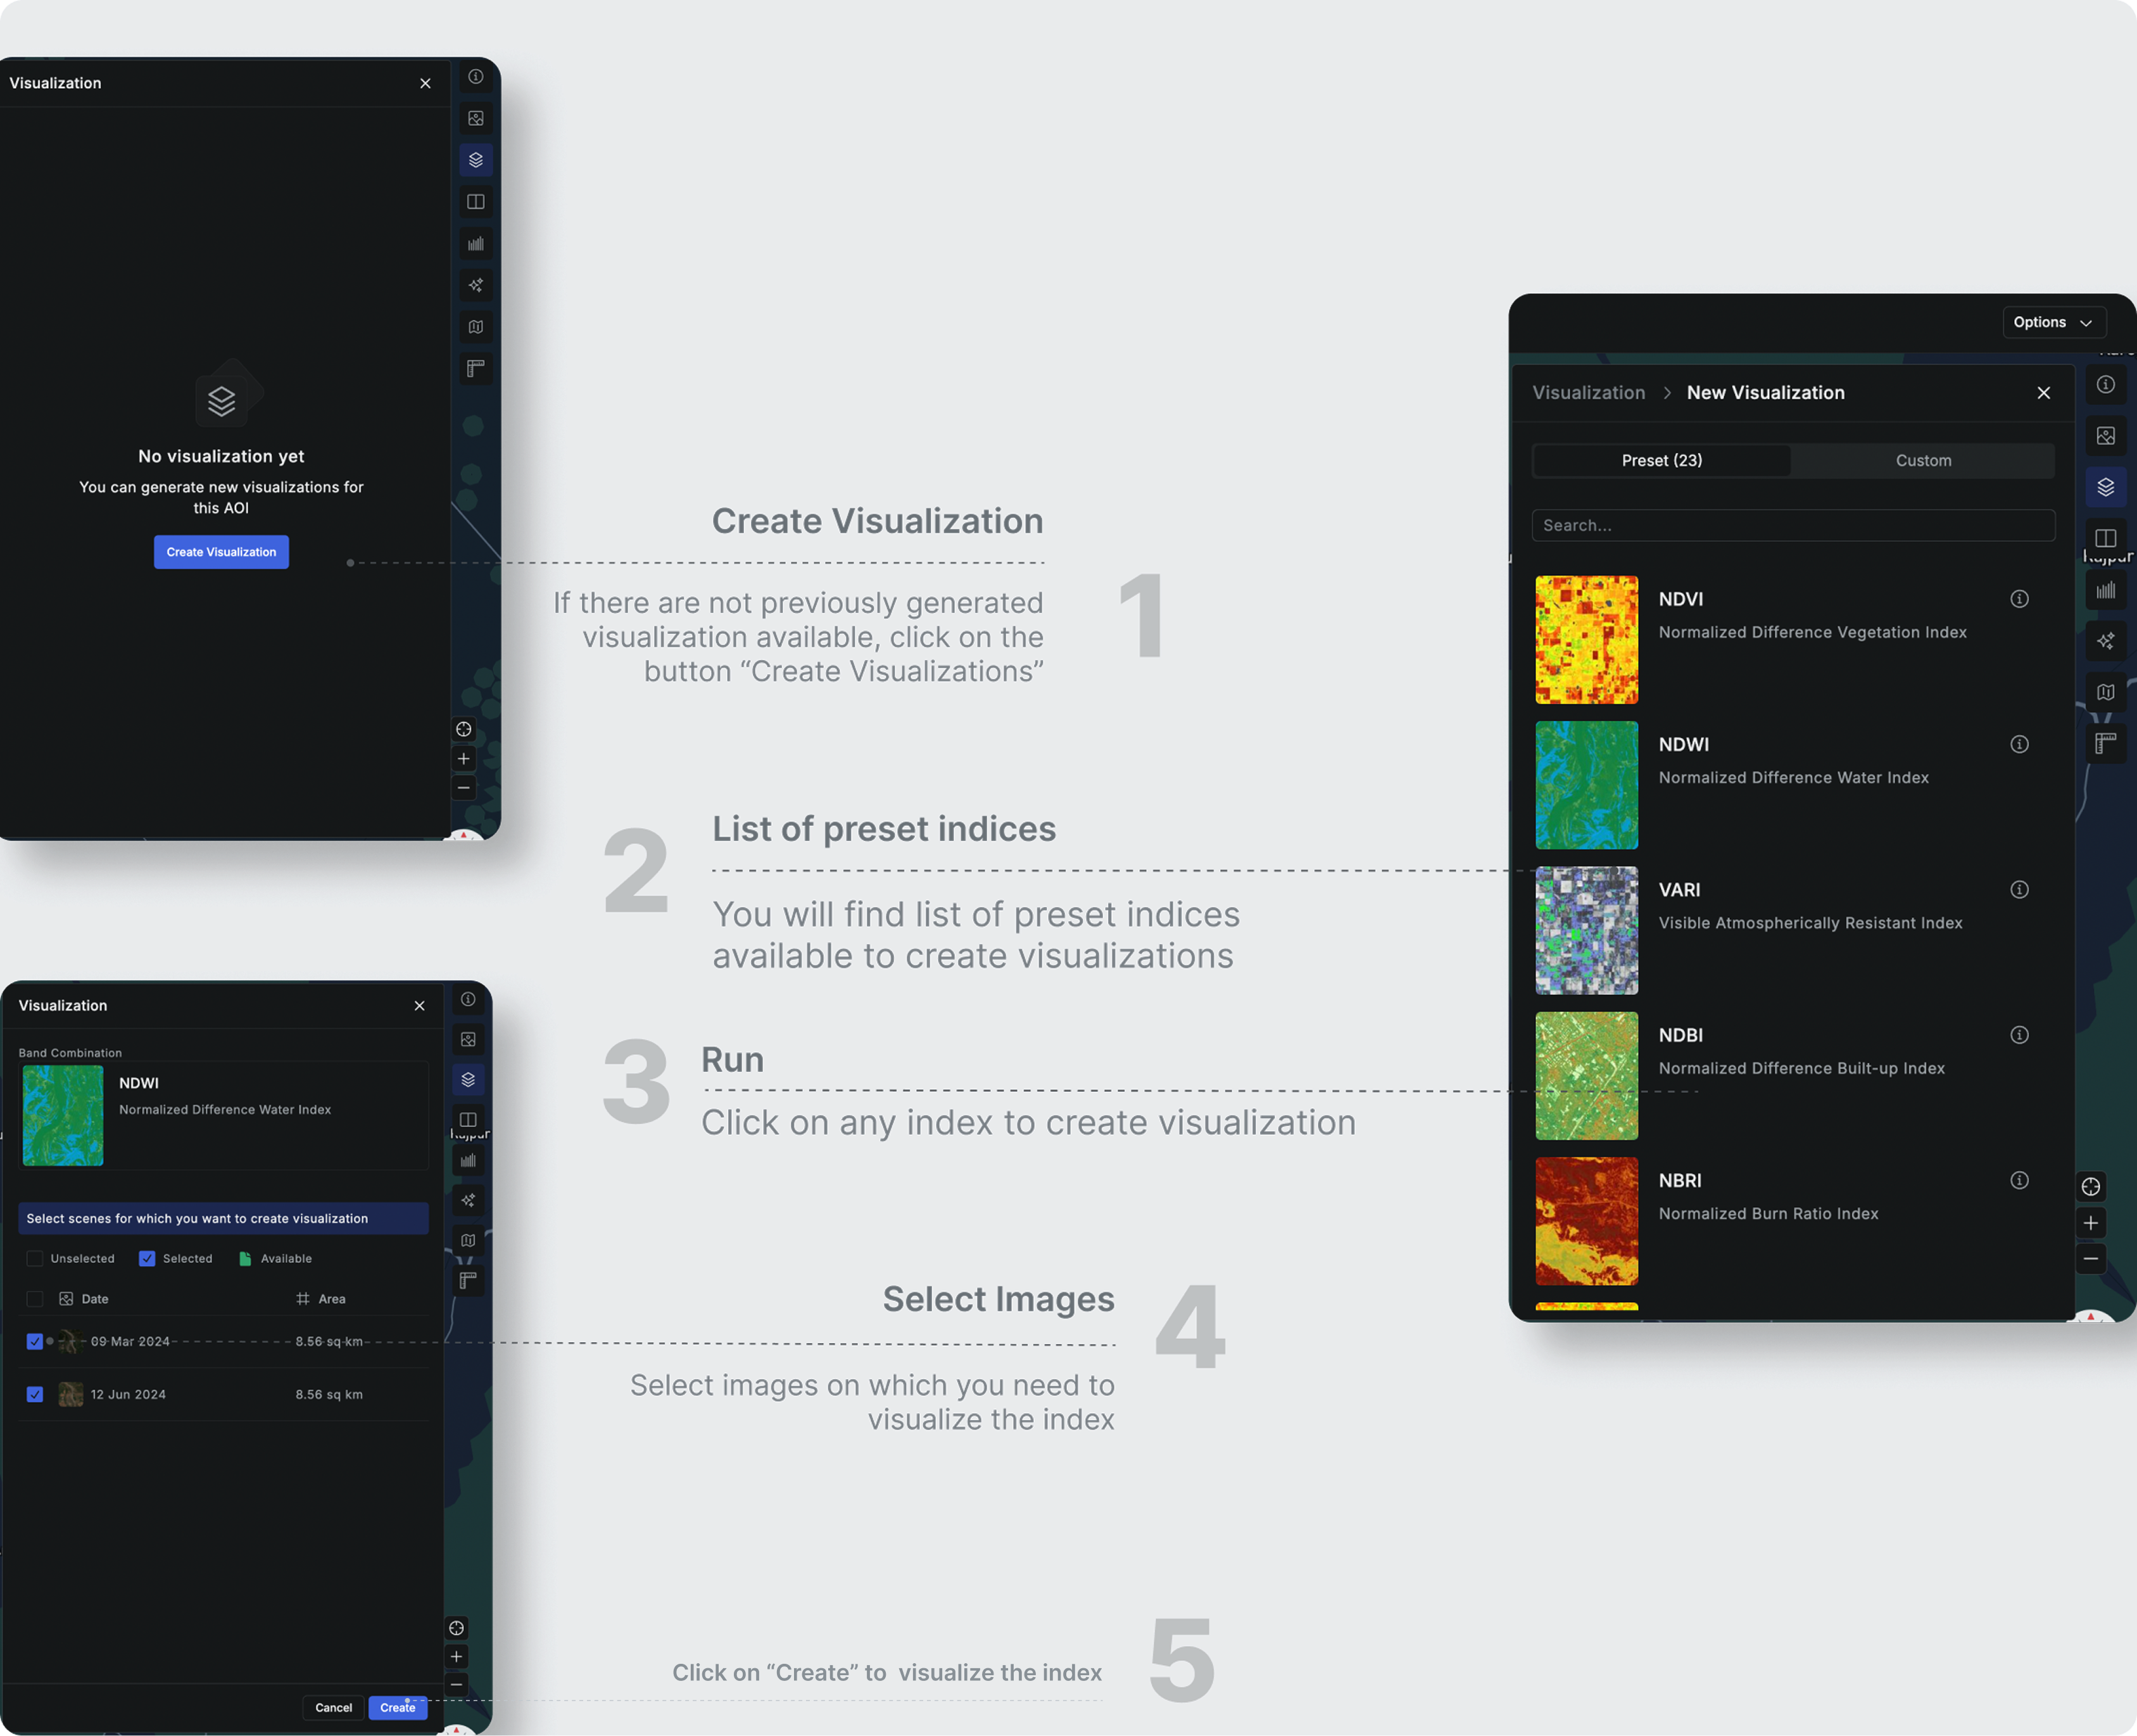This screenshot has height=1736, width=2137.
Task: Click the Cancel button
Action: coord(333,1707)
